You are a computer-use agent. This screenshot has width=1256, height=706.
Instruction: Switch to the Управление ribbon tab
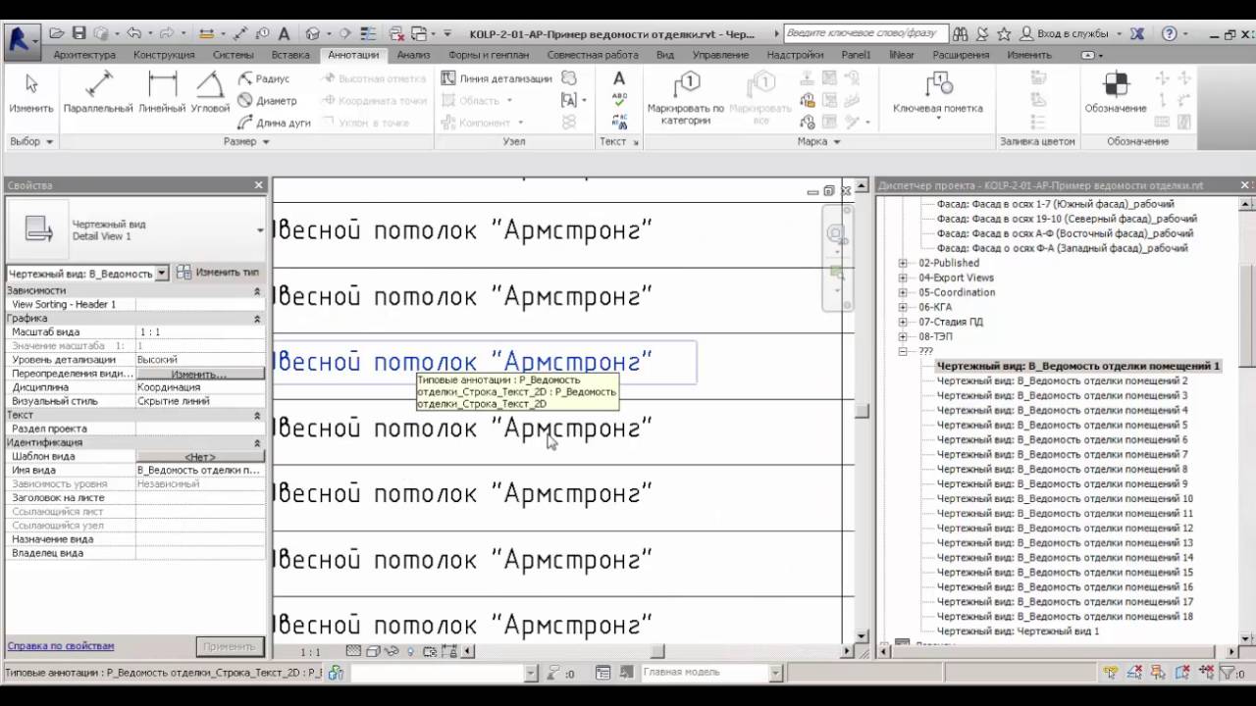click(721, 55)
